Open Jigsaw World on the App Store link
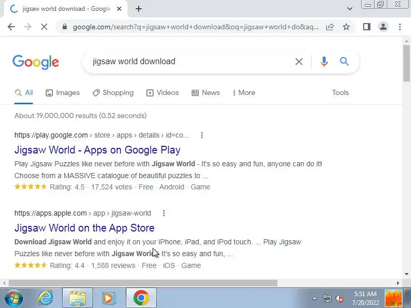 pos(84,228)
